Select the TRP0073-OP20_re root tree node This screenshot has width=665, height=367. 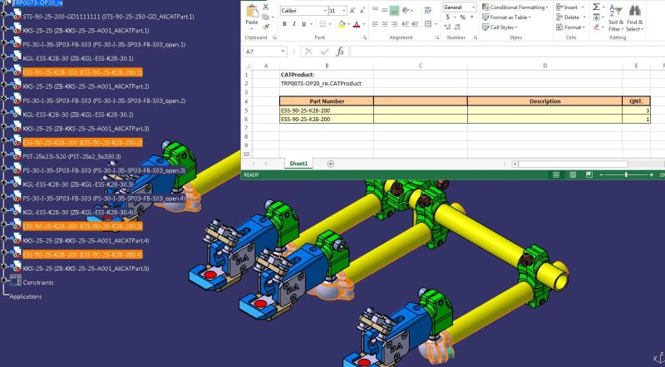pyautogui.click(x=37, y=3)
